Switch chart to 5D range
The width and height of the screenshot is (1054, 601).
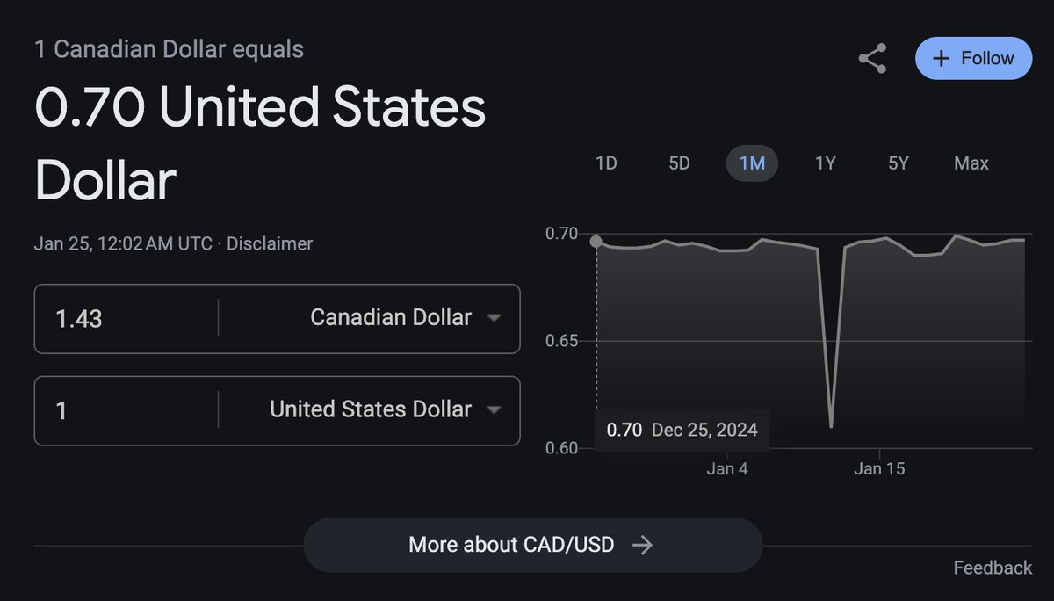click(x=679, y=163)
